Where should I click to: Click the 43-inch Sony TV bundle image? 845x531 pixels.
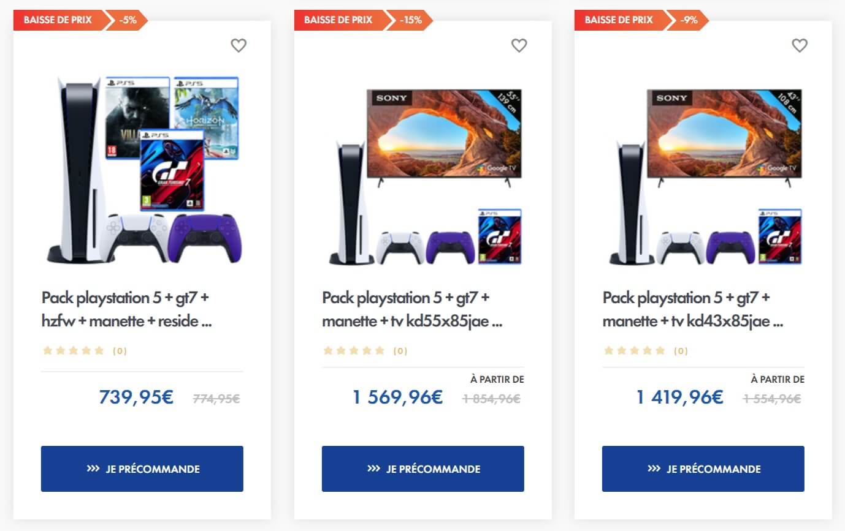coord(703,176)
